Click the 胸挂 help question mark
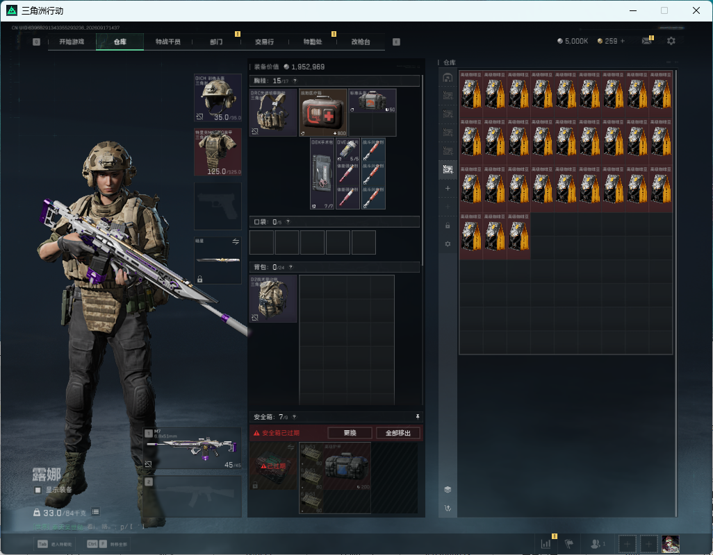Image resolution: width=713 pixels, height=555 pixels. click(295, 80)
